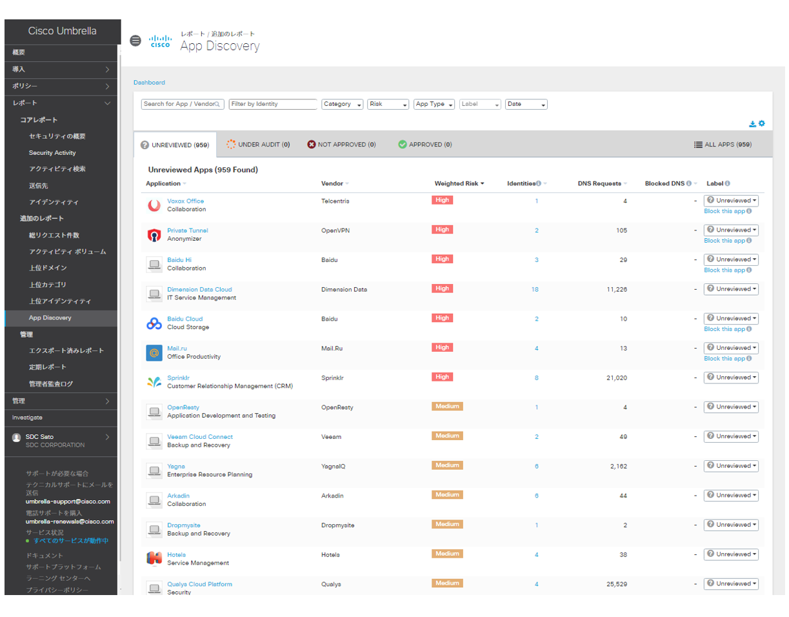The height and width of the screenshot is (617, 789).
Task: Open the Unreviewed label dropdown for Sprinklr
Action: pos(731,378)
